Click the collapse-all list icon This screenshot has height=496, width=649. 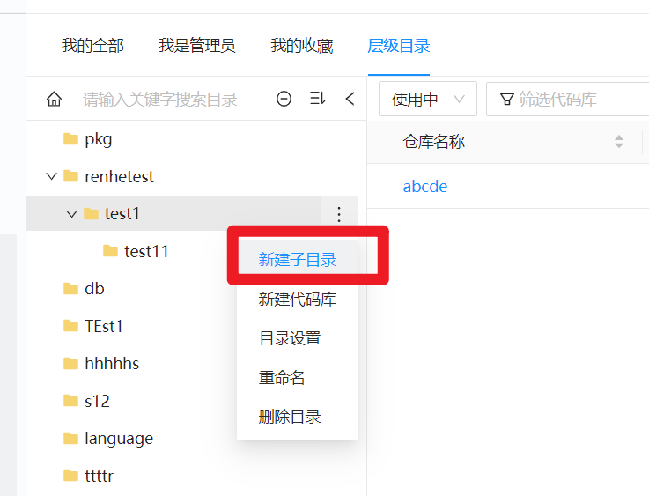point(318,99)
